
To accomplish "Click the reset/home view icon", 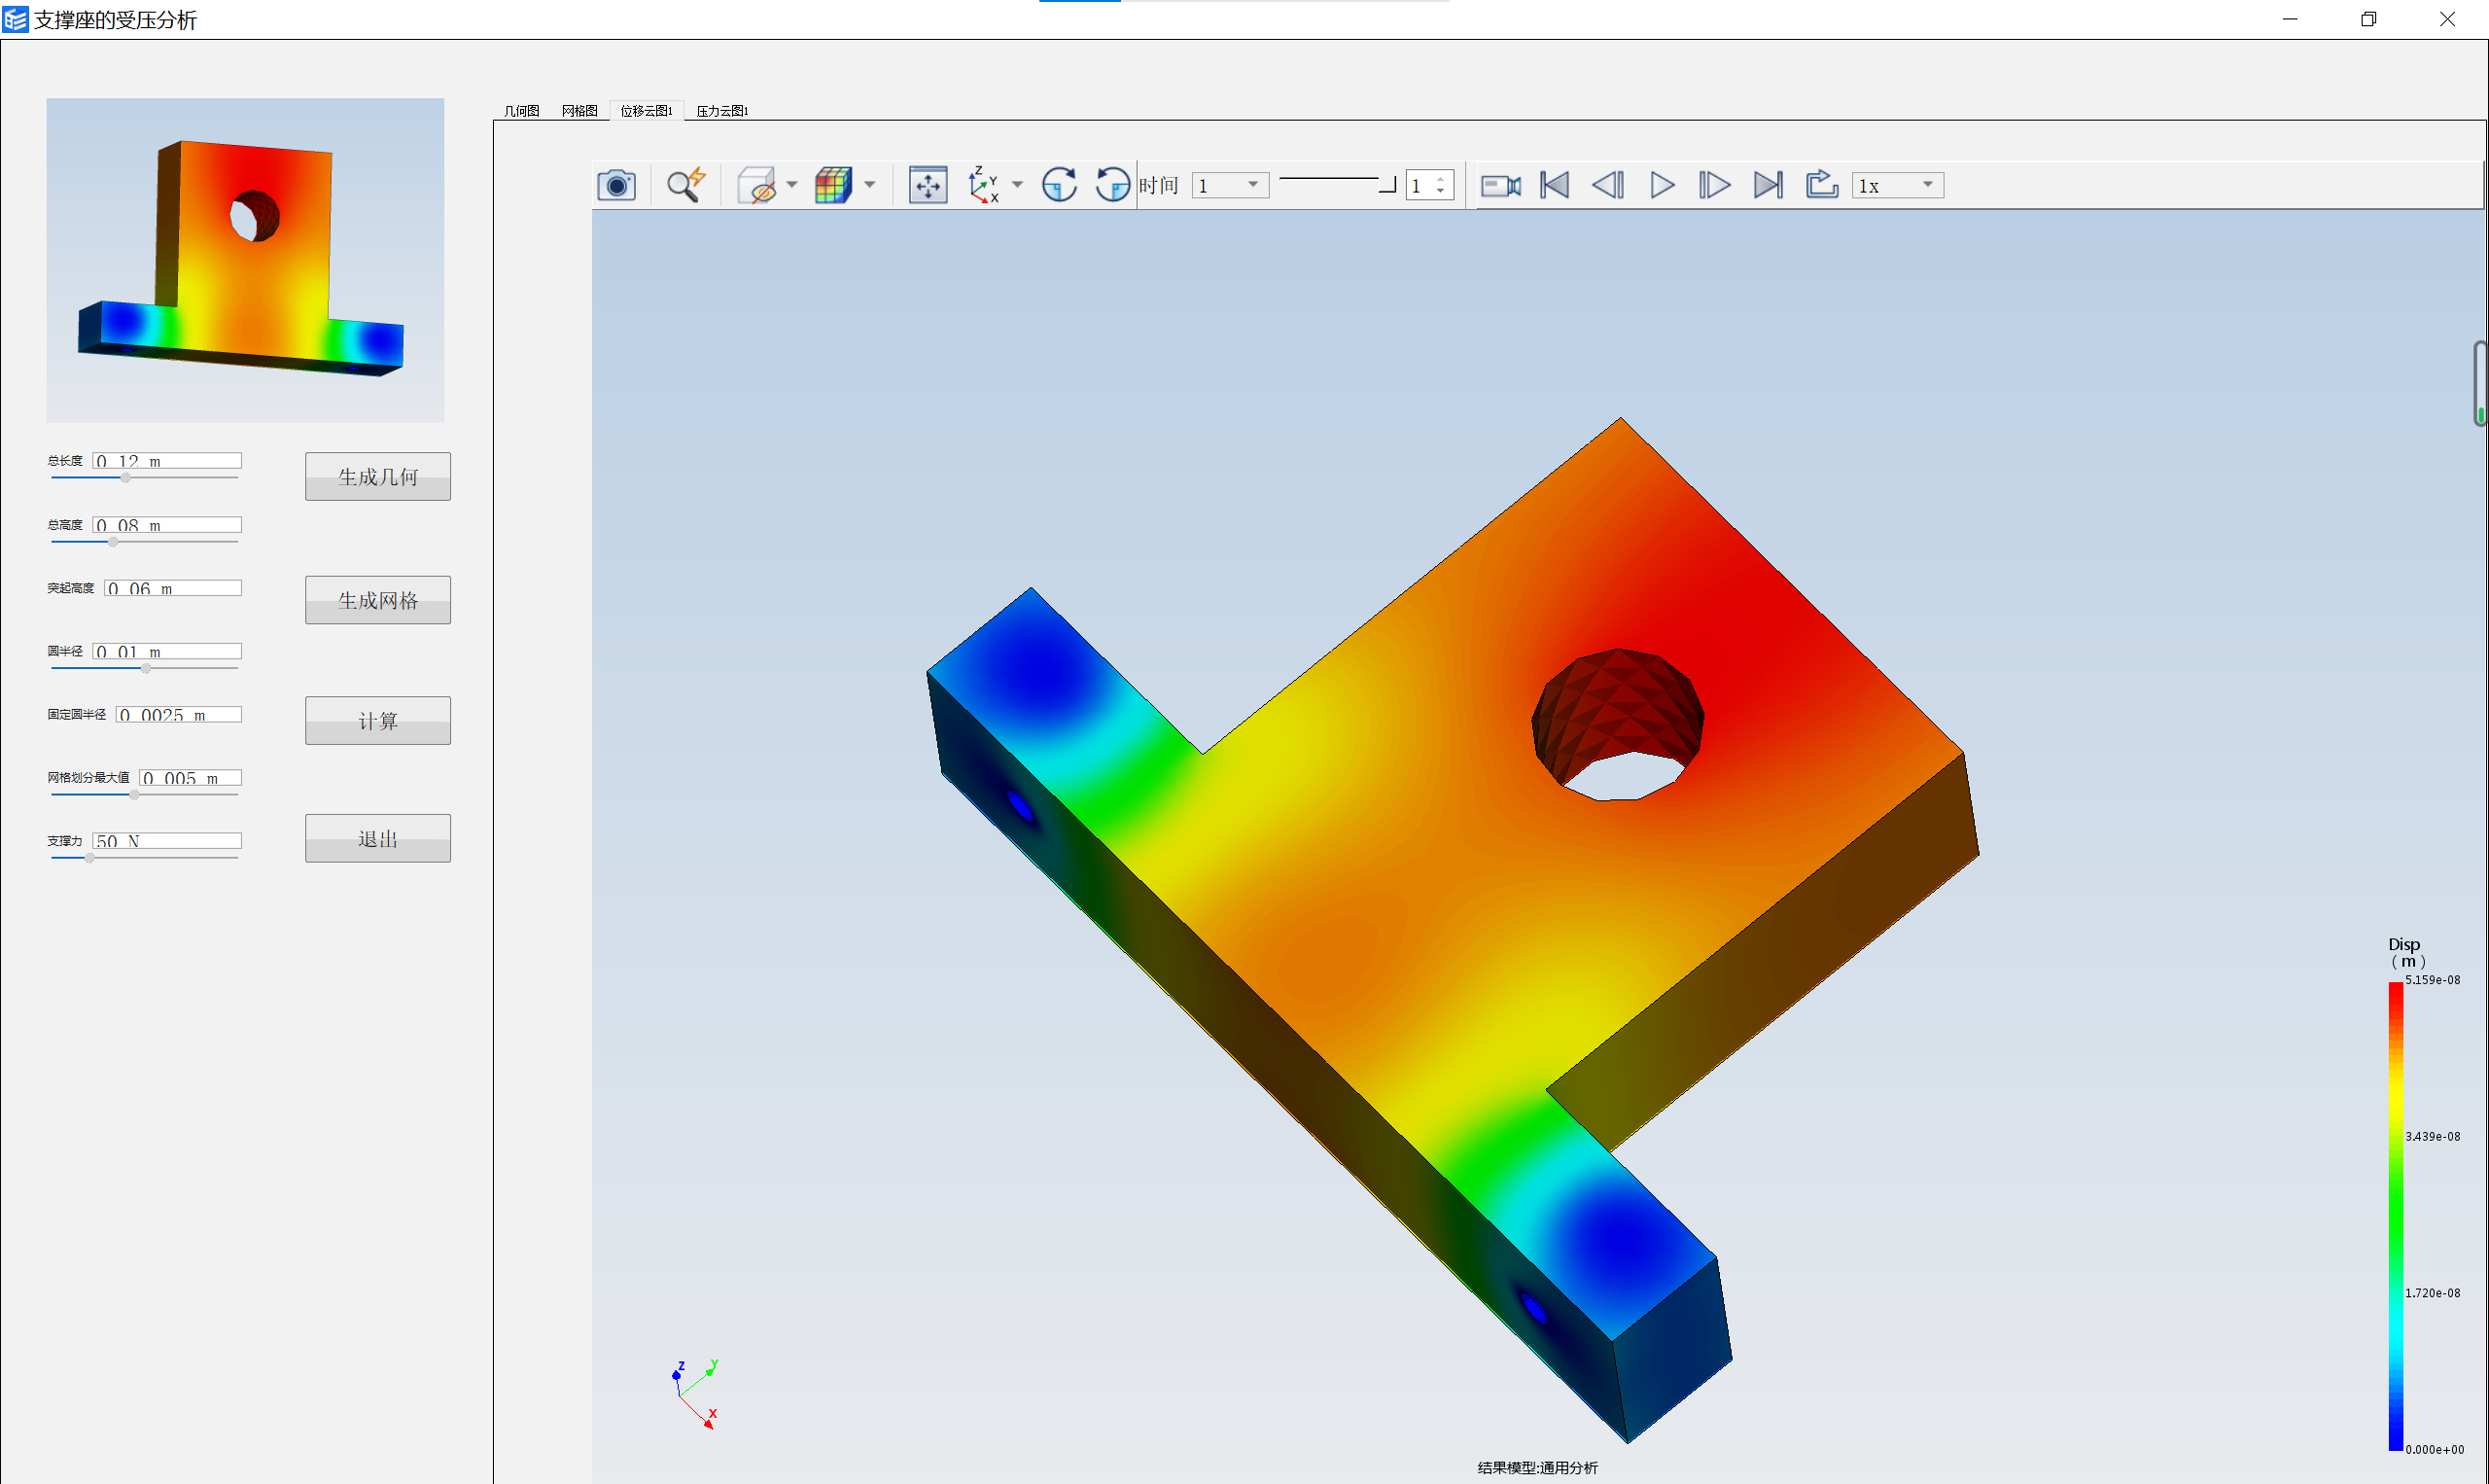I will click(x=922, y=184).
